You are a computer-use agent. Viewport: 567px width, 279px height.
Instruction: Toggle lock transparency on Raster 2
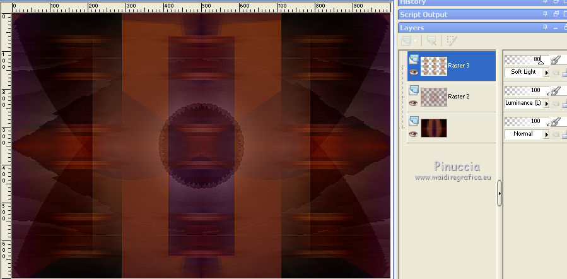click(x=564, y=104)
